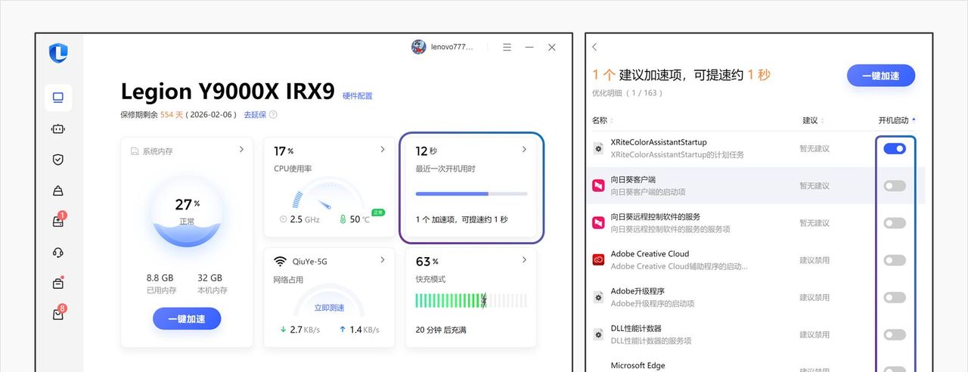Click the DLL性能计数器 file icon
Image resolution: width=968 pixels, height=372 pixels.
(x=598, y=334)
